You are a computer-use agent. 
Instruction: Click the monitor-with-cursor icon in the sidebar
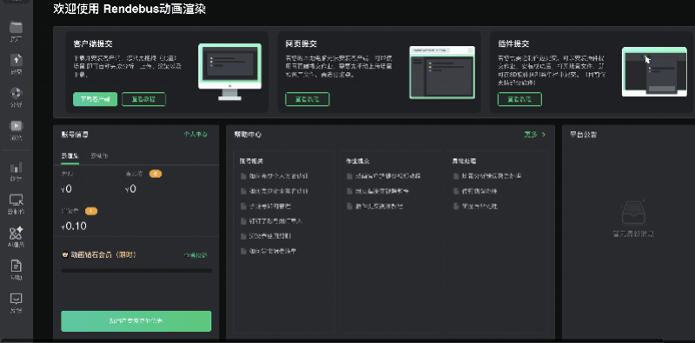point(16,200)
